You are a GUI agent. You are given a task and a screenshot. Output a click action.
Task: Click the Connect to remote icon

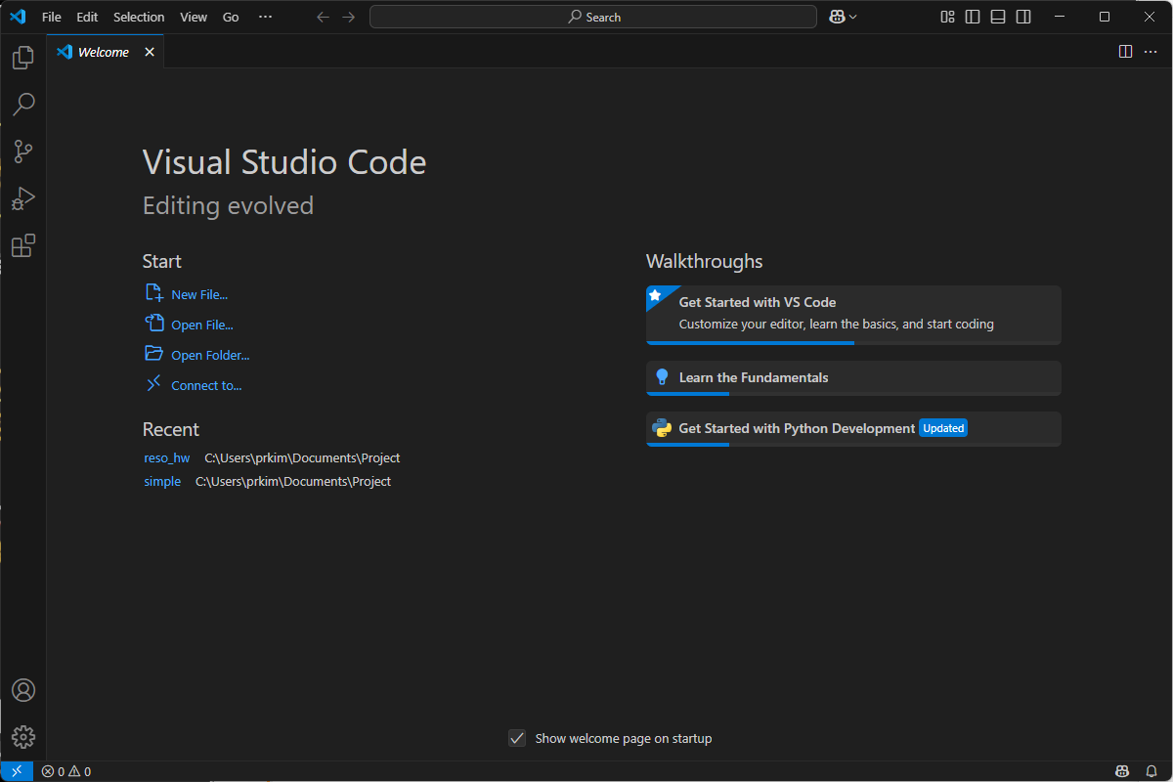[x=153, y=384]
